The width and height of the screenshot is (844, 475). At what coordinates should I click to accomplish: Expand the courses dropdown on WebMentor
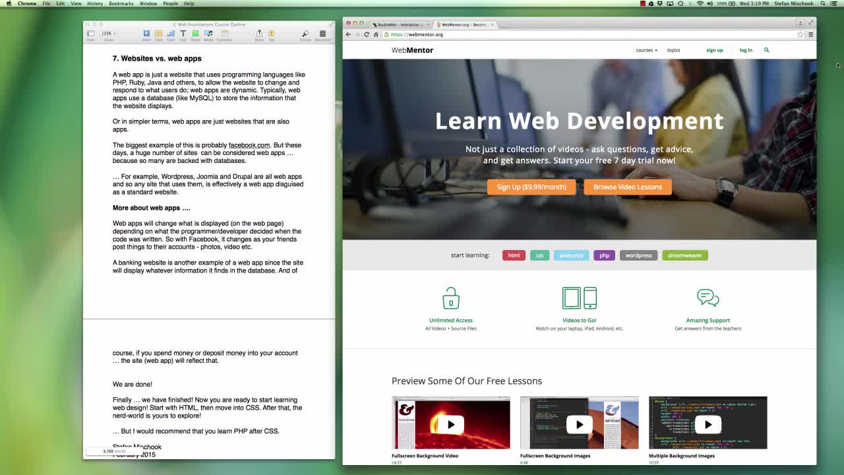click(646, 50)
